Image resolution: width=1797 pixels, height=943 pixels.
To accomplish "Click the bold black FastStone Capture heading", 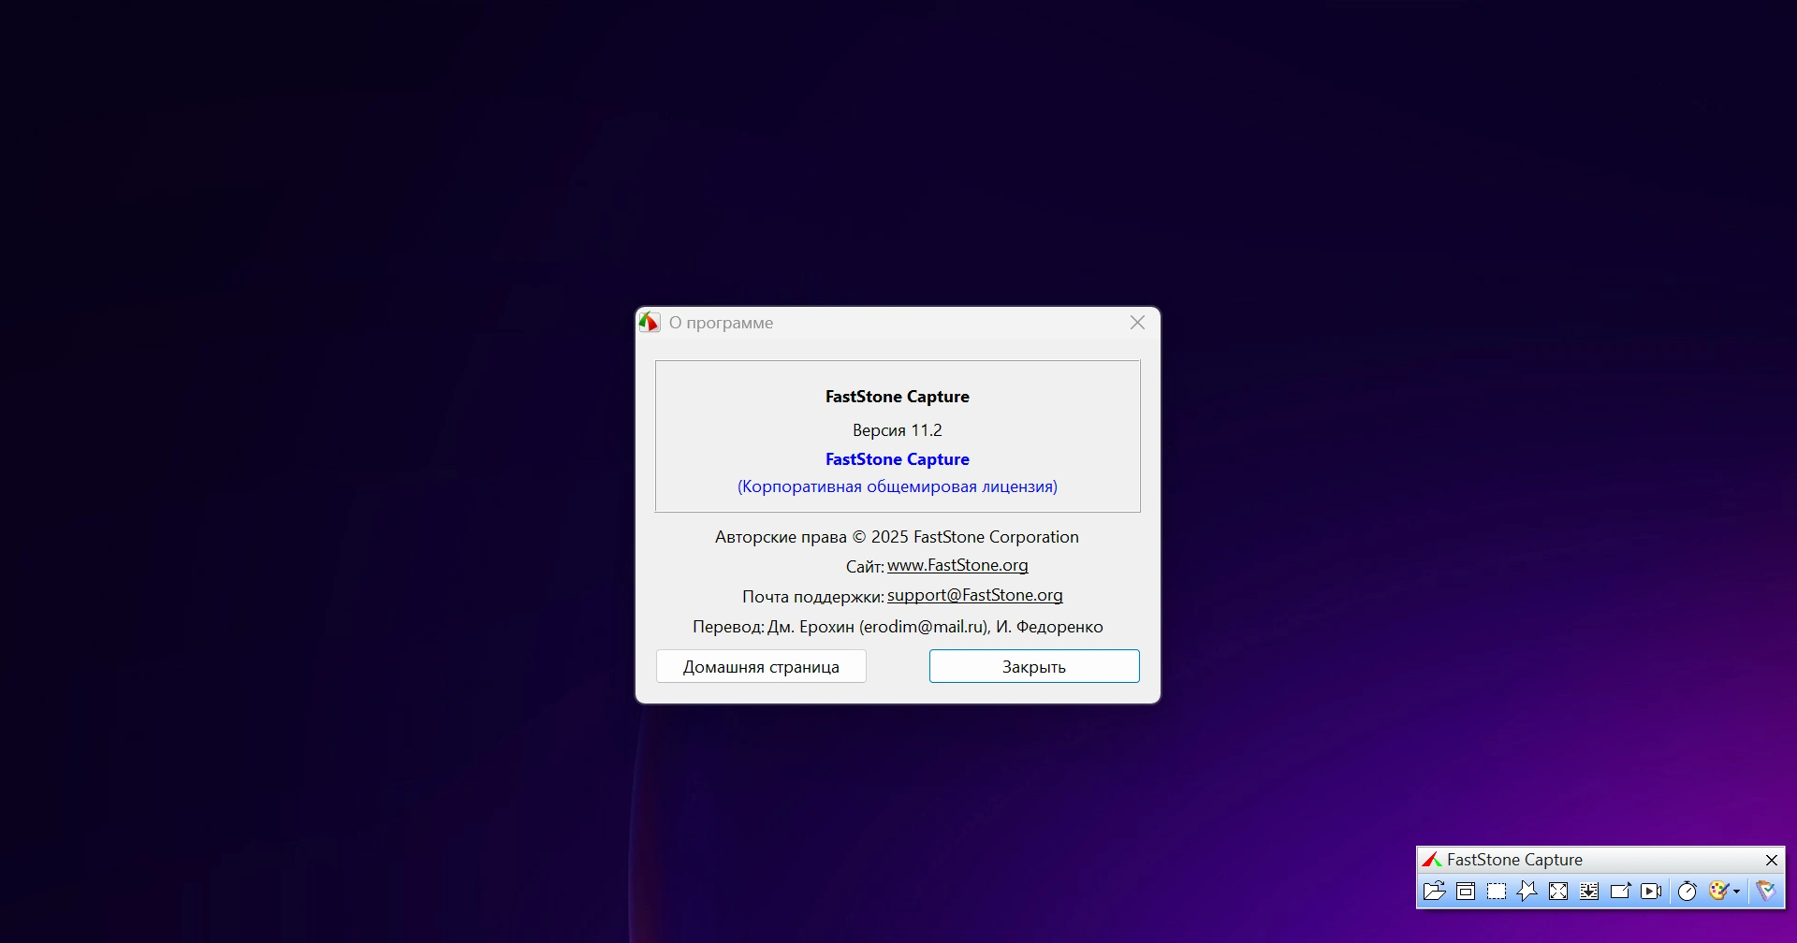I will [x=898, y=397].
